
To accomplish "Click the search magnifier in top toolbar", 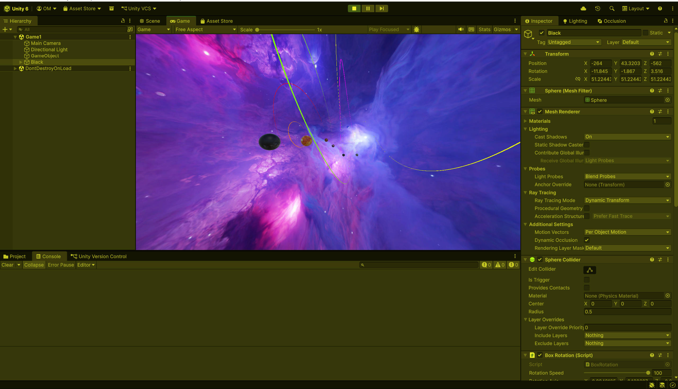I will 612,8.
